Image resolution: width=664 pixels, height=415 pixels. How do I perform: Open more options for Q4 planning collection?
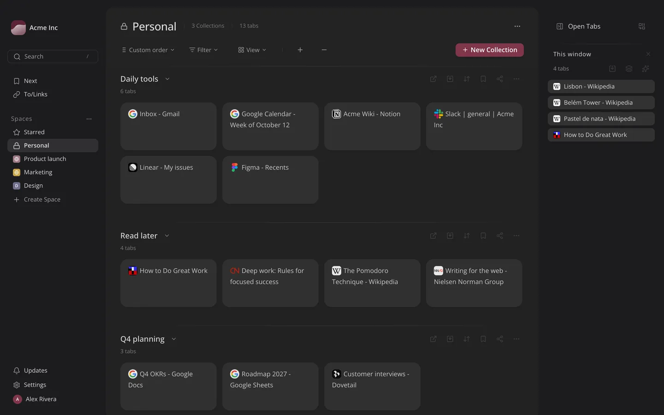pos(516,339)
